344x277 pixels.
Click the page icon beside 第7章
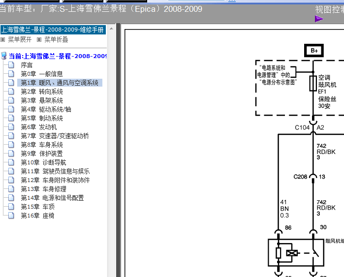(x=11, y=136)
